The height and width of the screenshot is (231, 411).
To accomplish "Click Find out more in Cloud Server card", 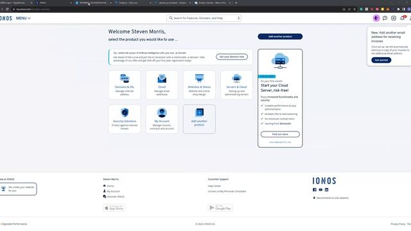I will [280, 134].
